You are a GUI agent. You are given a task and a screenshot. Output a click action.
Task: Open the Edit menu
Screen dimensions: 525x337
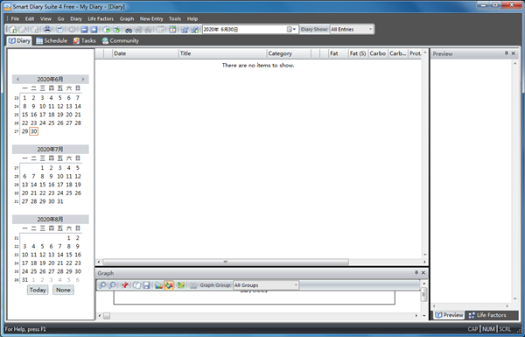[30, 18]
